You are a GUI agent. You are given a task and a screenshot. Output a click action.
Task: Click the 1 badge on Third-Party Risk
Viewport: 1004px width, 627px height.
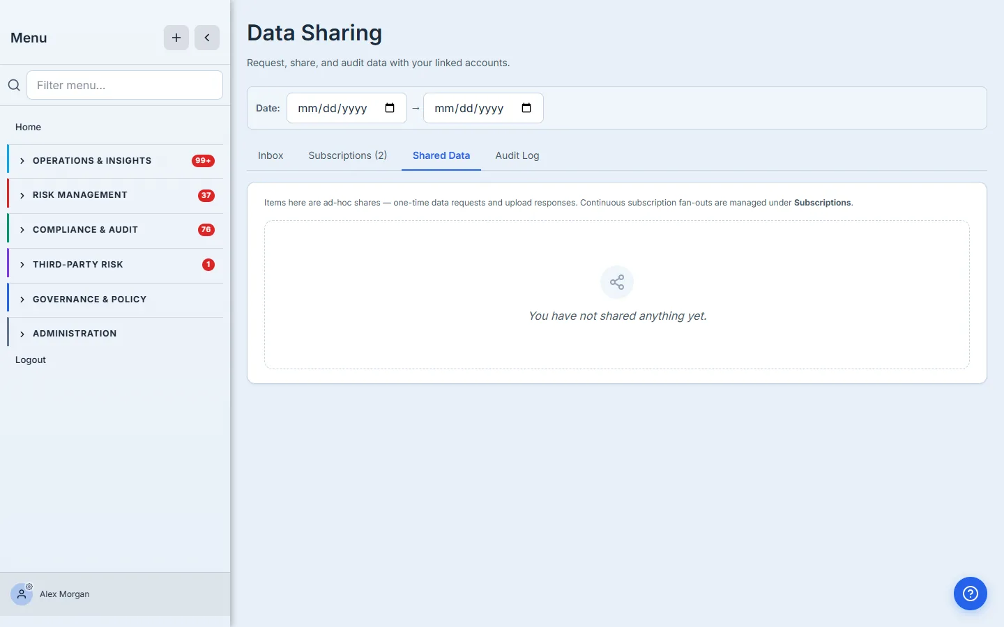pos(208,265)
